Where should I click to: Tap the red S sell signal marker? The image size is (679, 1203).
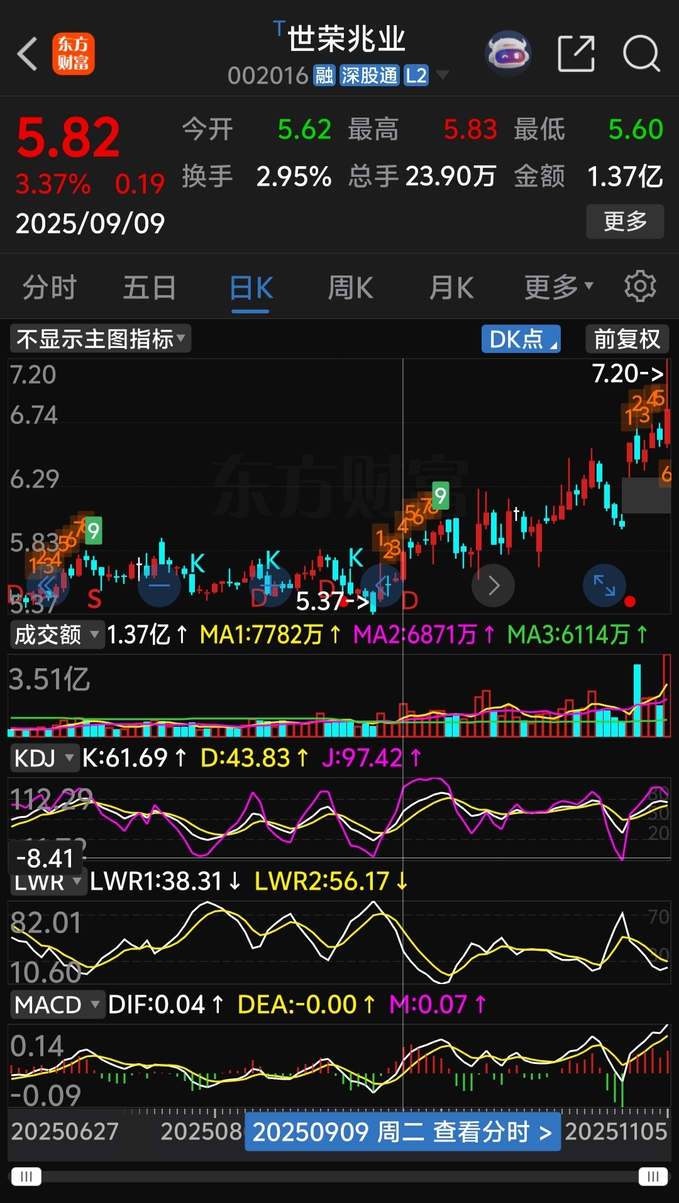[x=94, y=599]
